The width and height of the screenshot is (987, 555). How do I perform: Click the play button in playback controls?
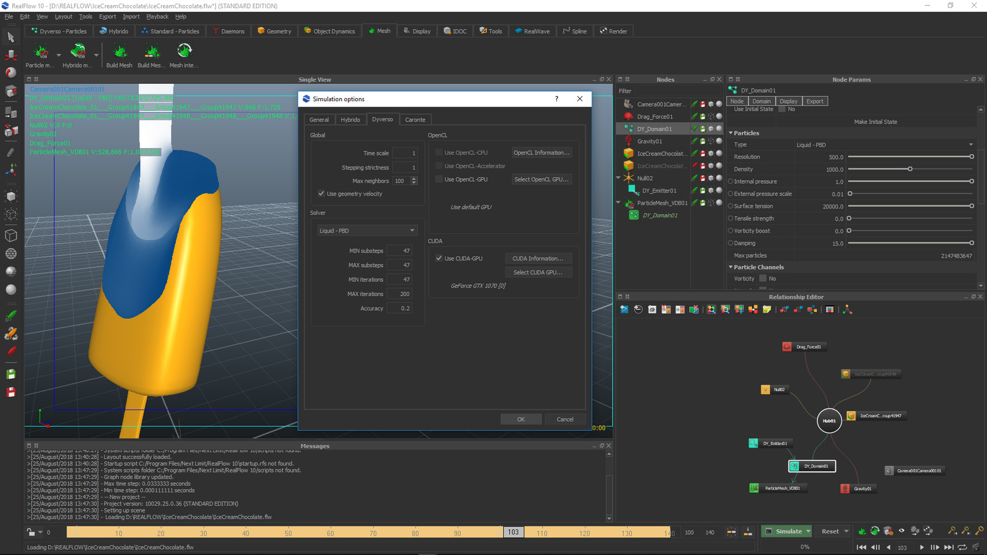(x=922, y=547)
